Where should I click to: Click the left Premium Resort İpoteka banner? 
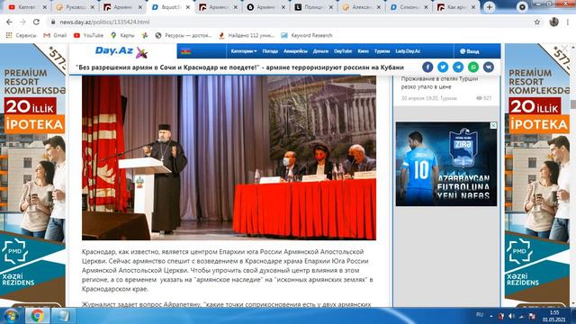(32, 175)
